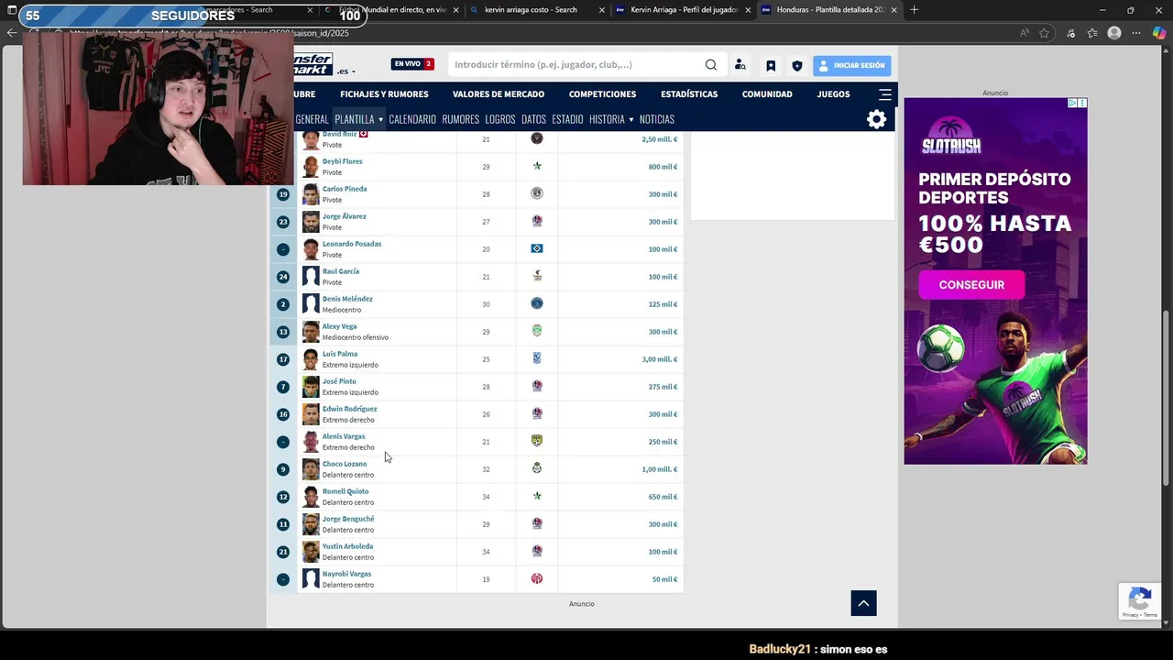The image size is (1173, 660).
Task: Open VALORES DE MERCADO menu
Action: [x=499, y=94]
